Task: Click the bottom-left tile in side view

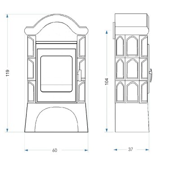Action: click(120, 92)
